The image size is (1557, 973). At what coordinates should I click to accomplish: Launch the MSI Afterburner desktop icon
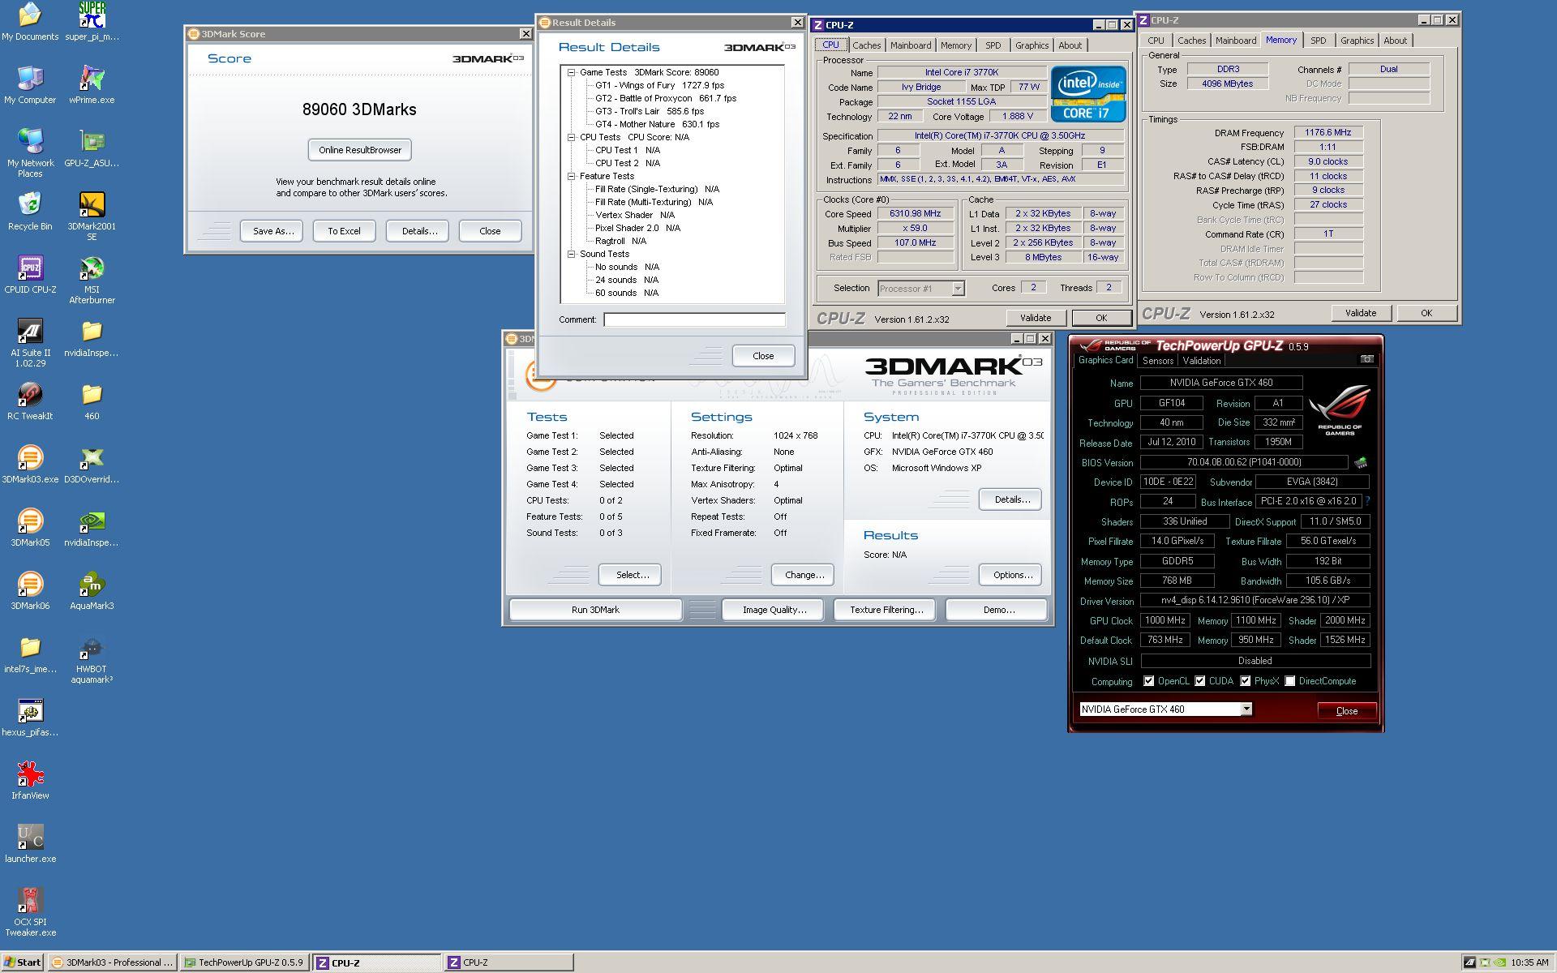tap(92, 279)
